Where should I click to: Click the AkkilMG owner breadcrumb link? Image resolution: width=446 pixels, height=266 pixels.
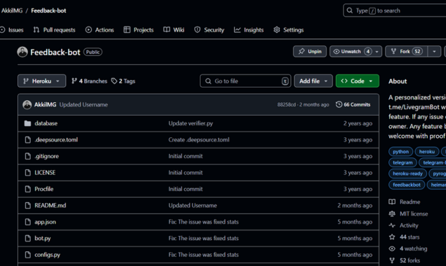(12, 10)
